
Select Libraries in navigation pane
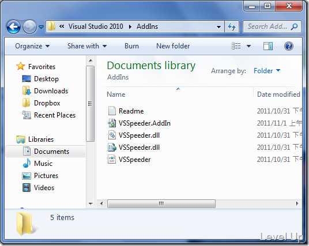(41, 139)
